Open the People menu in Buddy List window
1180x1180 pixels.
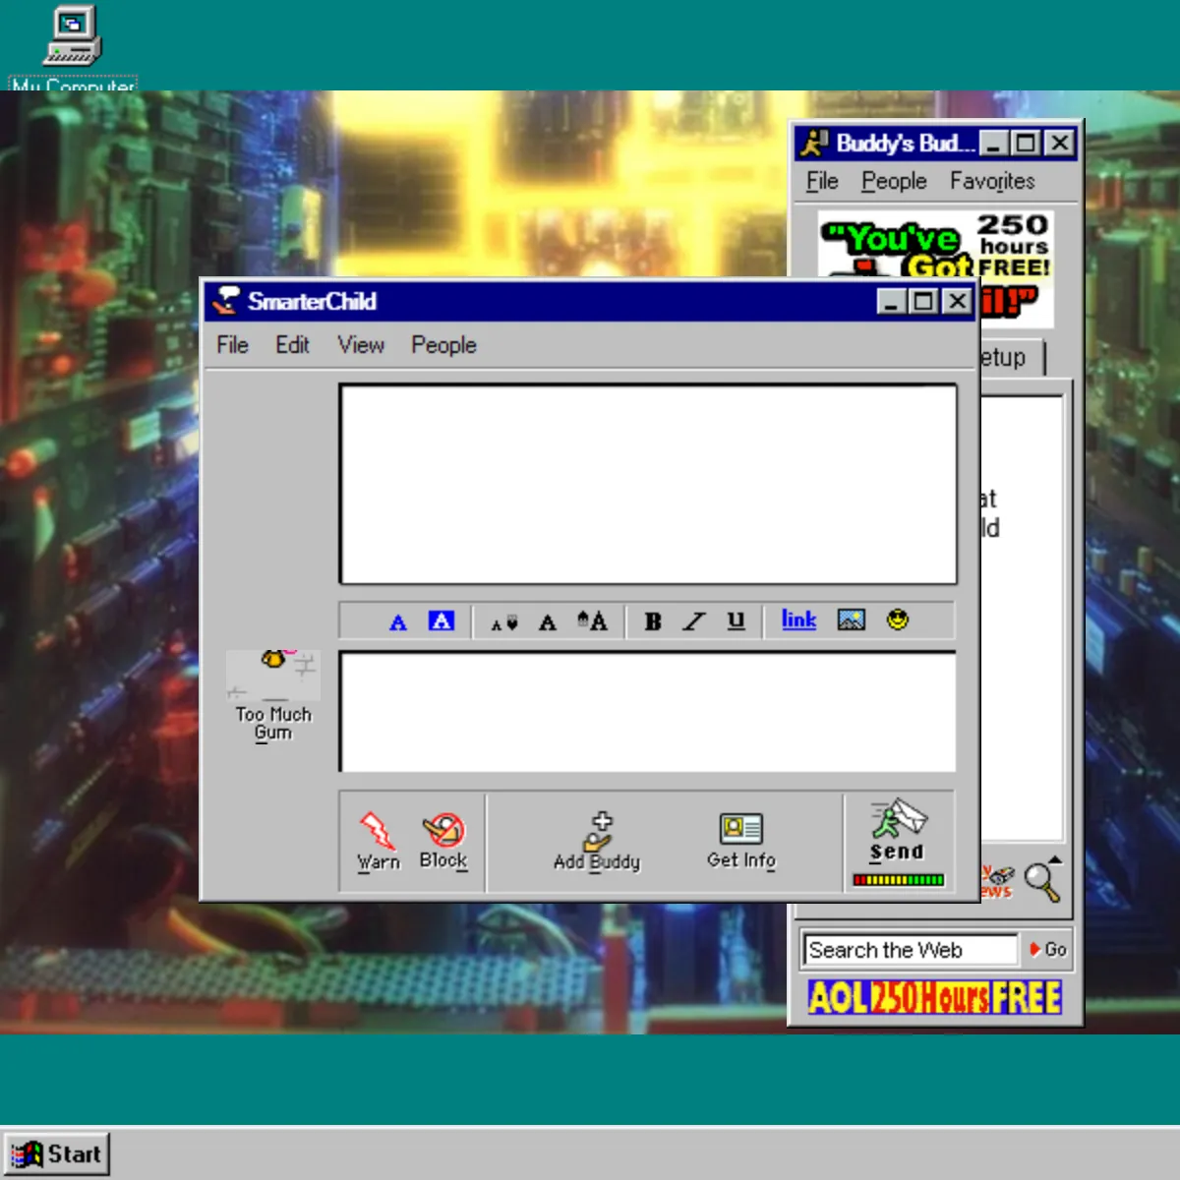coord(894,181)
